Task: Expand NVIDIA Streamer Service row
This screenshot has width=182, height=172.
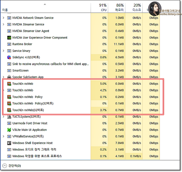Action: (4, 24)
